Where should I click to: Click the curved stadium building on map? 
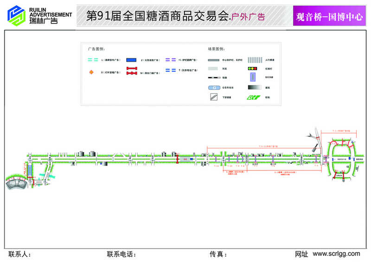(16, 183)
